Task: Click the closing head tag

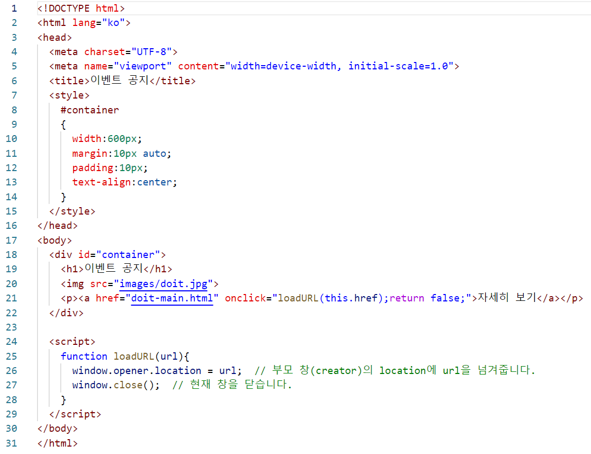Action: pos(58,226)
